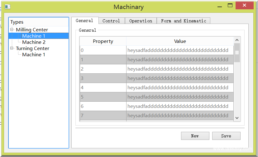Select property cell 2
The height and width of the screenshot is (157, 258).
[x=103, y=69]
